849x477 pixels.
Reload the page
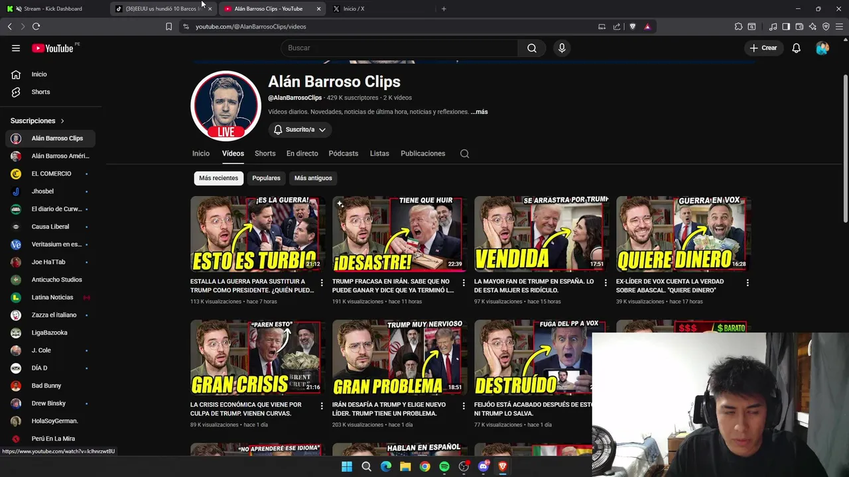pos(36,26)
